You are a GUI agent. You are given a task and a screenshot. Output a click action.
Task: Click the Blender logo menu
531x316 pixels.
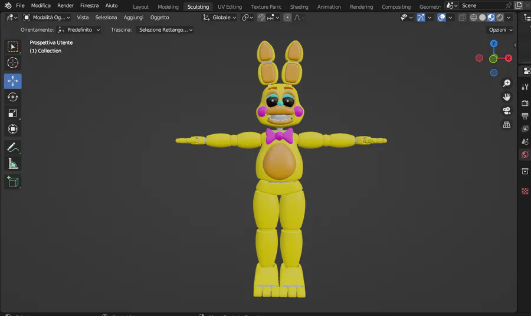8,5
